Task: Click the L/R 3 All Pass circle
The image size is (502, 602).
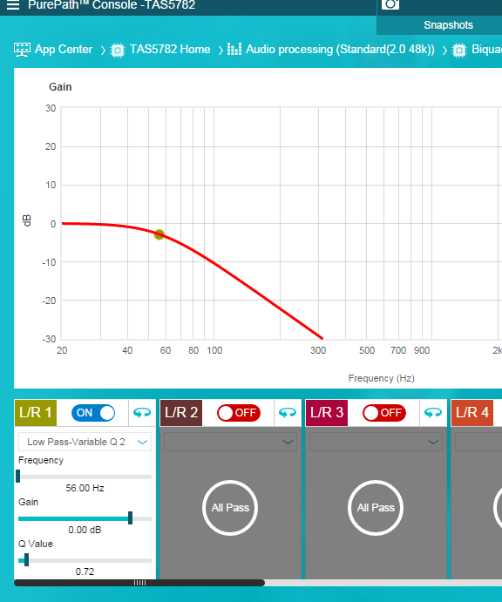Action: [x=376, y=508]
